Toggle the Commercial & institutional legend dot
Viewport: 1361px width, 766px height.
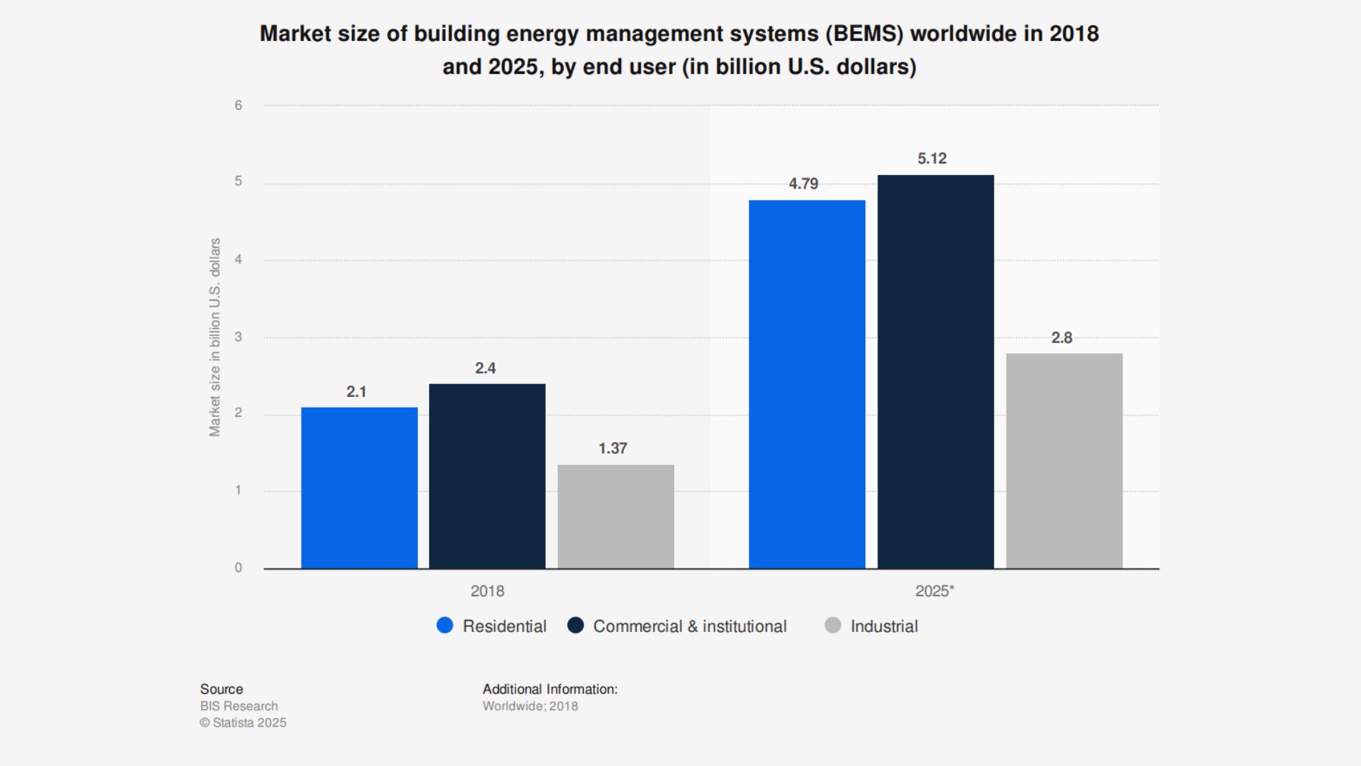tap(575, 626)
